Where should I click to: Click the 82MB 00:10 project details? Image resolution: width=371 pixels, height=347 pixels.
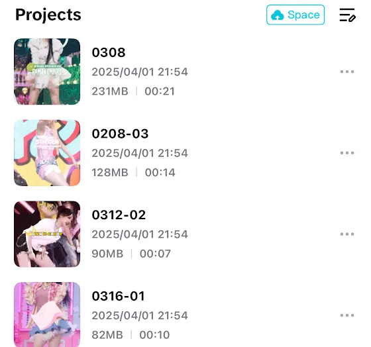131,334
